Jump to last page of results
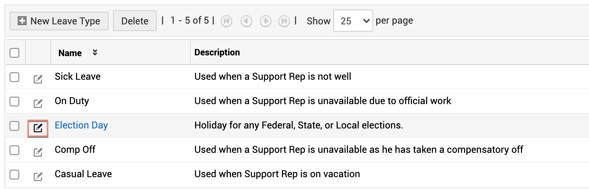Viewport: 589px width, 189px height. (x=284, y=21)
